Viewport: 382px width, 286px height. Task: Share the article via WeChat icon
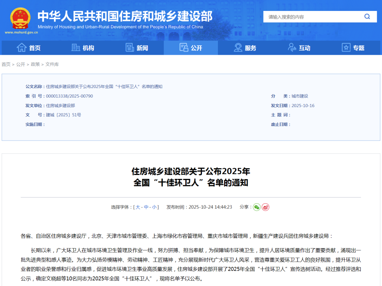[256, 207]
